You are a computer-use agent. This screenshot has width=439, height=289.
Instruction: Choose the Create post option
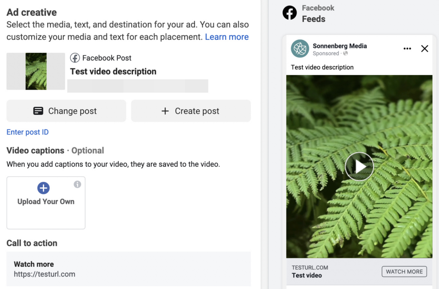[191, 111]
